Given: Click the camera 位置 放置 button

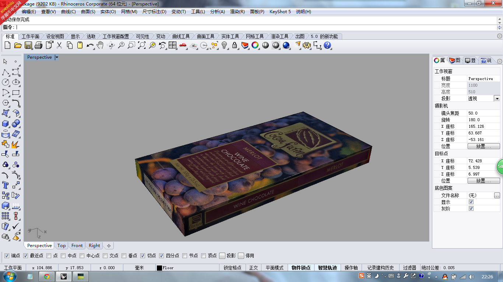Looking at the screenshot, I should click(483, 146).
